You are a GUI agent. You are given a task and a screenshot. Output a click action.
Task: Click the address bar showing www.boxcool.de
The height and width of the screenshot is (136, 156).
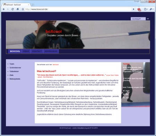point(78,9)
